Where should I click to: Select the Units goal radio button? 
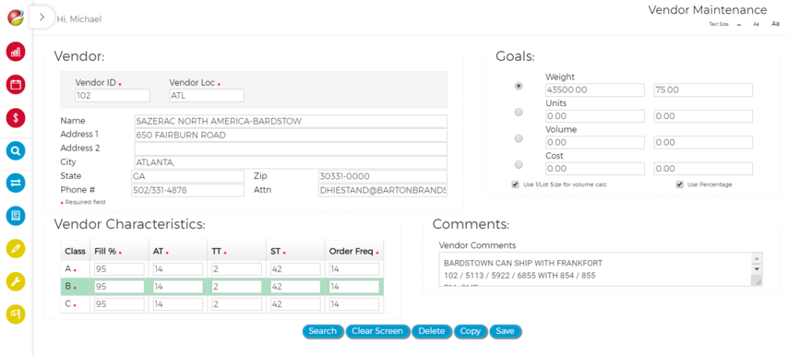(x=519, y=113)
